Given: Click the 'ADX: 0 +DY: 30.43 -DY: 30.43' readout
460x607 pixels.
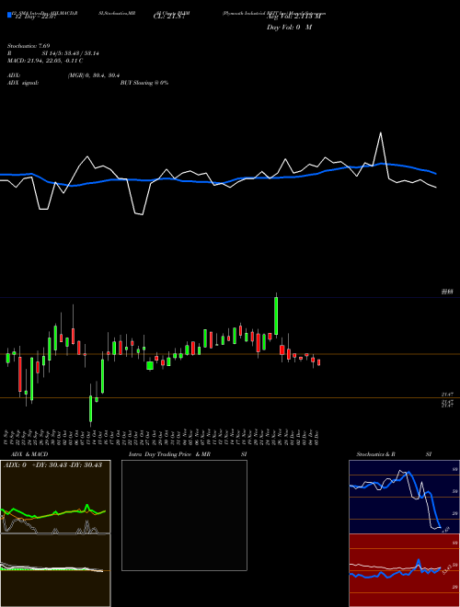Looking at the screenshot, I should pyautogui.click(x=52, y=465).
